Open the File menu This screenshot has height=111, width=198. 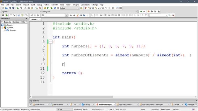[x=2, y=5]
